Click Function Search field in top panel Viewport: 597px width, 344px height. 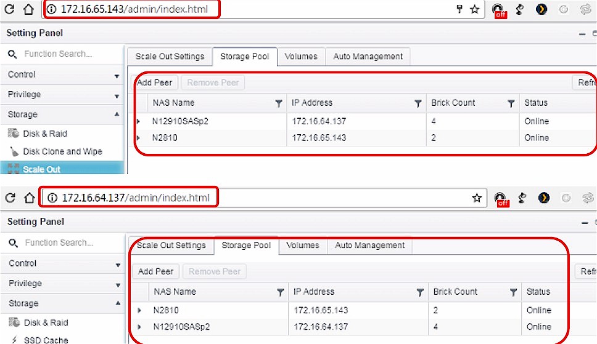[x=58, y=54]
